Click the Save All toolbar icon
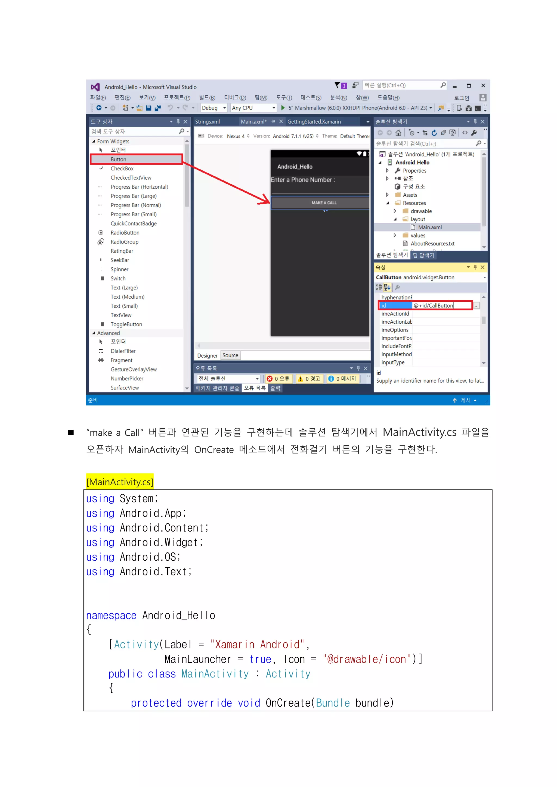557x787 pixels. point(158,108)
